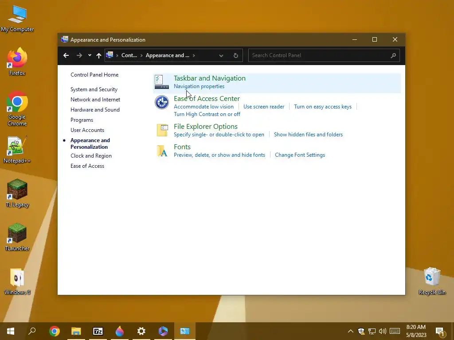Open the notification center

440,332
